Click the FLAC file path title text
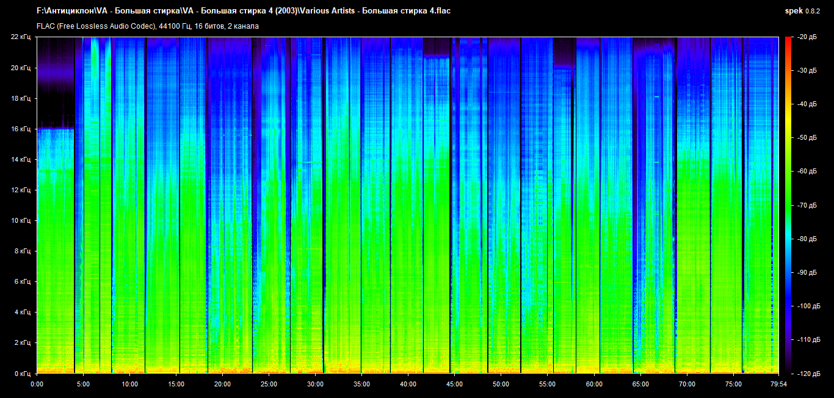Screen dimensions: 834x398 (243, 11)
